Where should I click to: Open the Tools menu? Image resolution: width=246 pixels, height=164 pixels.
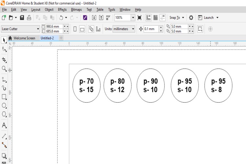pos(112,10)
